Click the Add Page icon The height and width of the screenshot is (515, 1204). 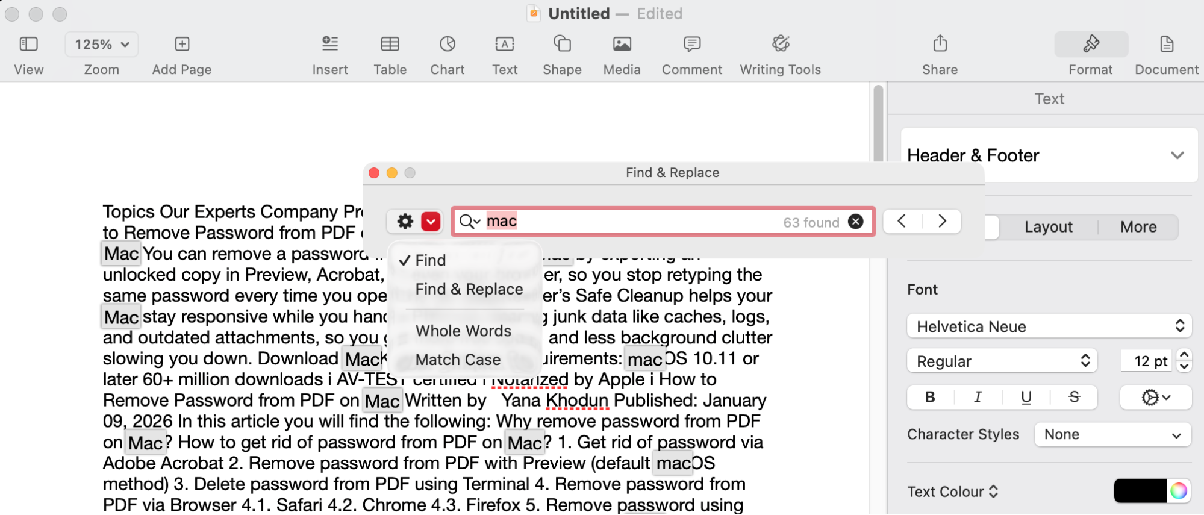point(182,44)
